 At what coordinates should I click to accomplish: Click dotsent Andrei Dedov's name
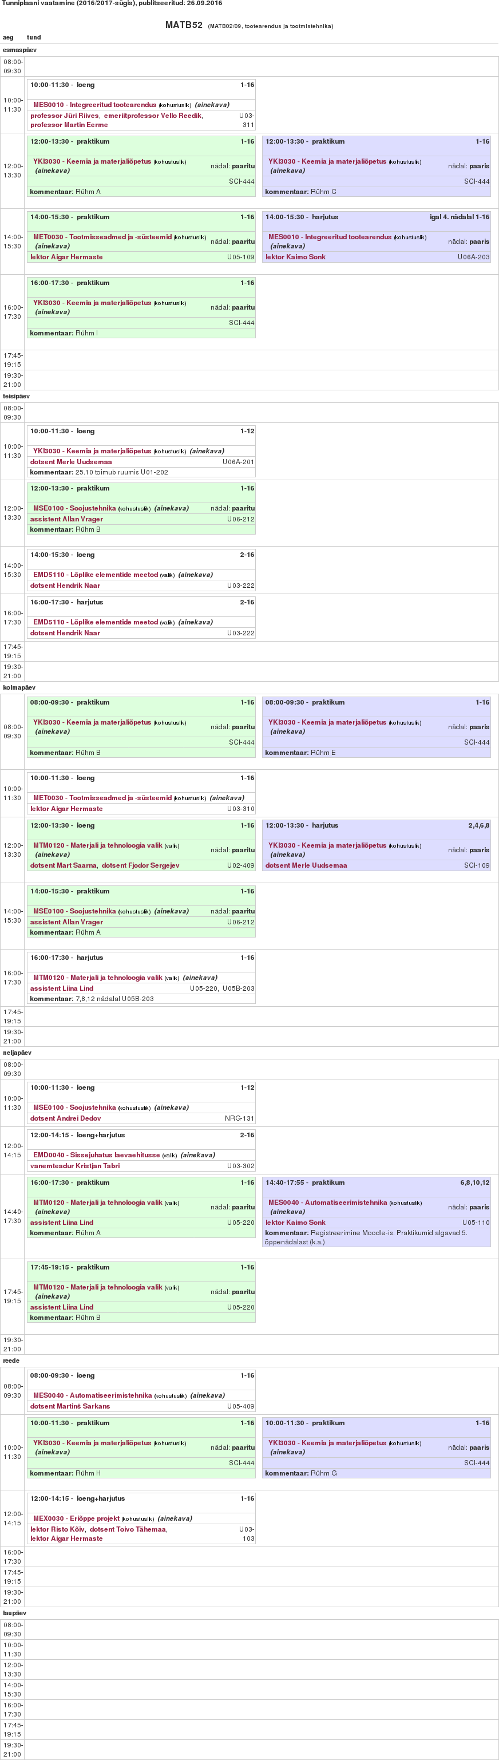[65, 1118]
